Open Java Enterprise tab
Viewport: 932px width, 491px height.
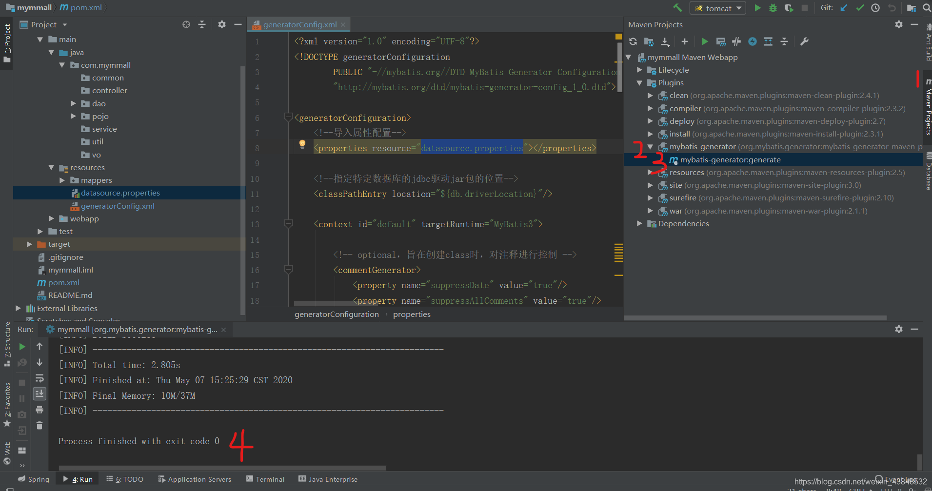pos(328,479)
